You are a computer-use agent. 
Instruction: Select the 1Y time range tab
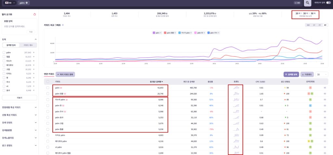314,25
